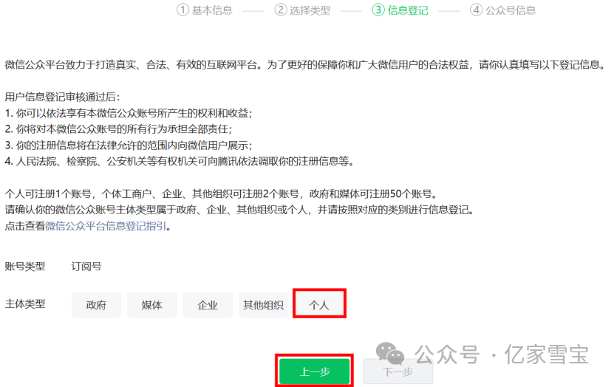The width and height of the screenshot is (614, 387).
Task: Click the intro line starting 微信公众平台致力于
Action: [x=305, y=64]
